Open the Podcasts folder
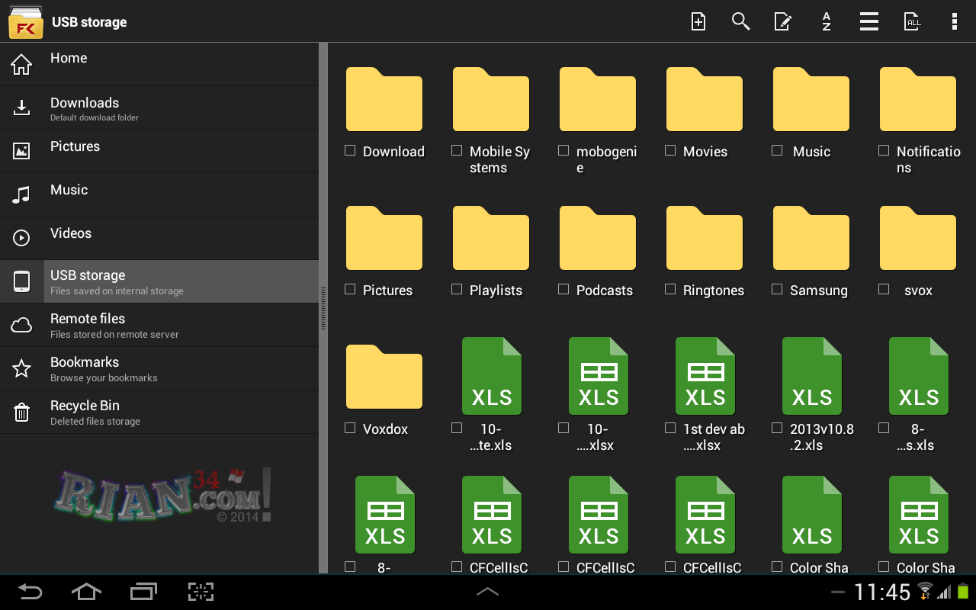Screen dimensions: 976x610 coord(598,238)
